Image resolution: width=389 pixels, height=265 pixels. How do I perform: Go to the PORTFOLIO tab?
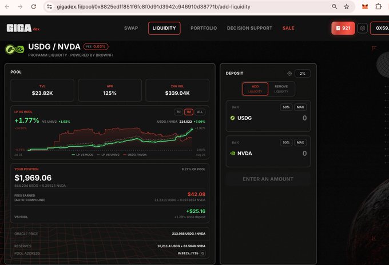[204, 28]
